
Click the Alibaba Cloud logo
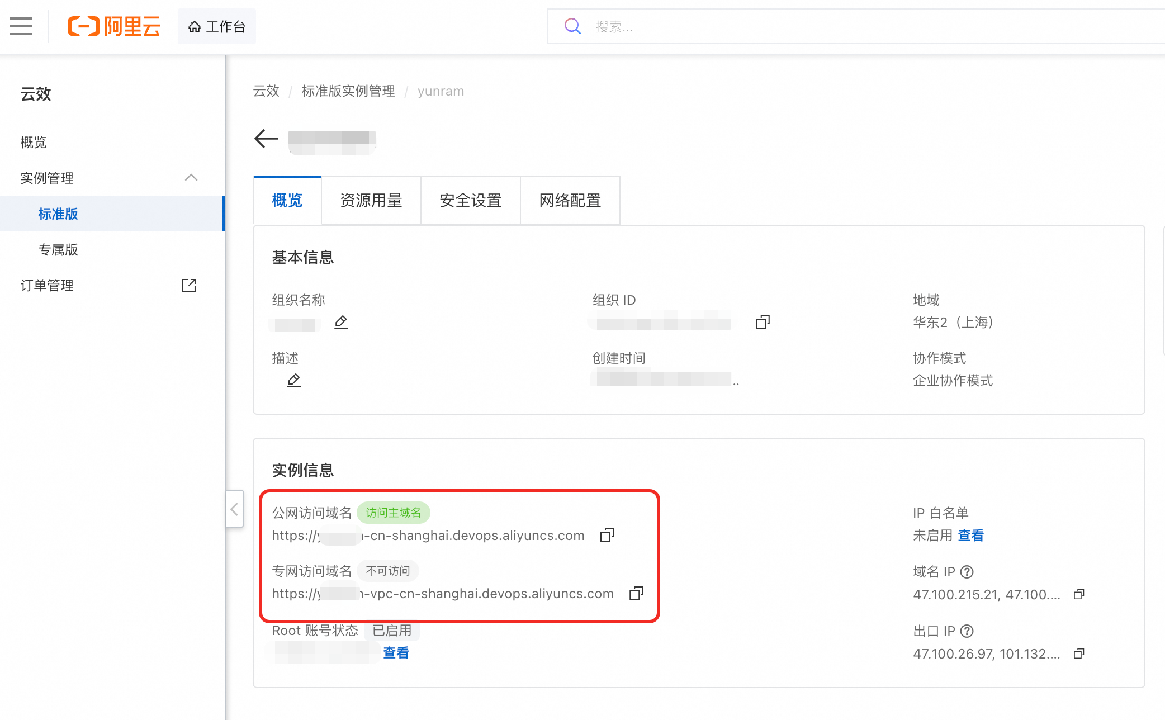[114, 26]
